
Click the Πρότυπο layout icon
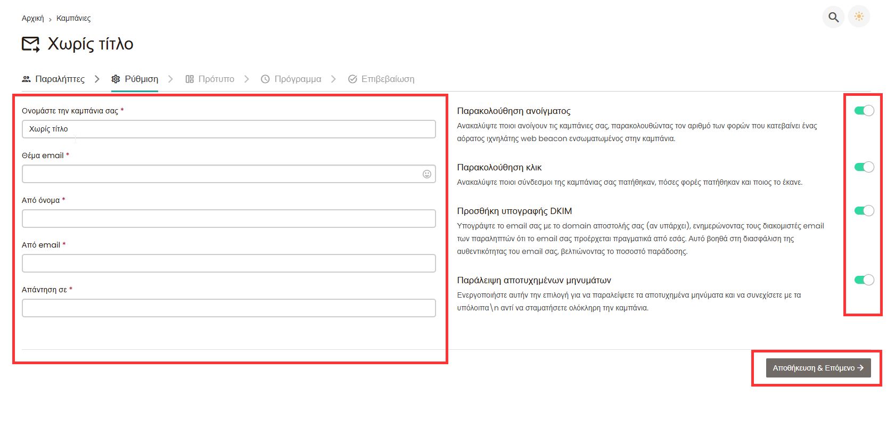pos(190,79)
